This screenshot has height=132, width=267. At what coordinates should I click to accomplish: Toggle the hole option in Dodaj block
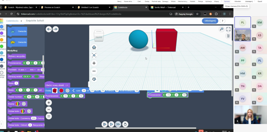68,90
